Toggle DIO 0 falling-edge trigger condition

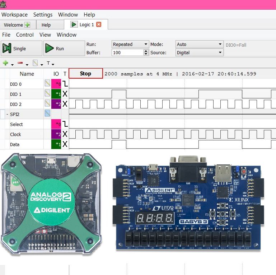coord(65,84)
